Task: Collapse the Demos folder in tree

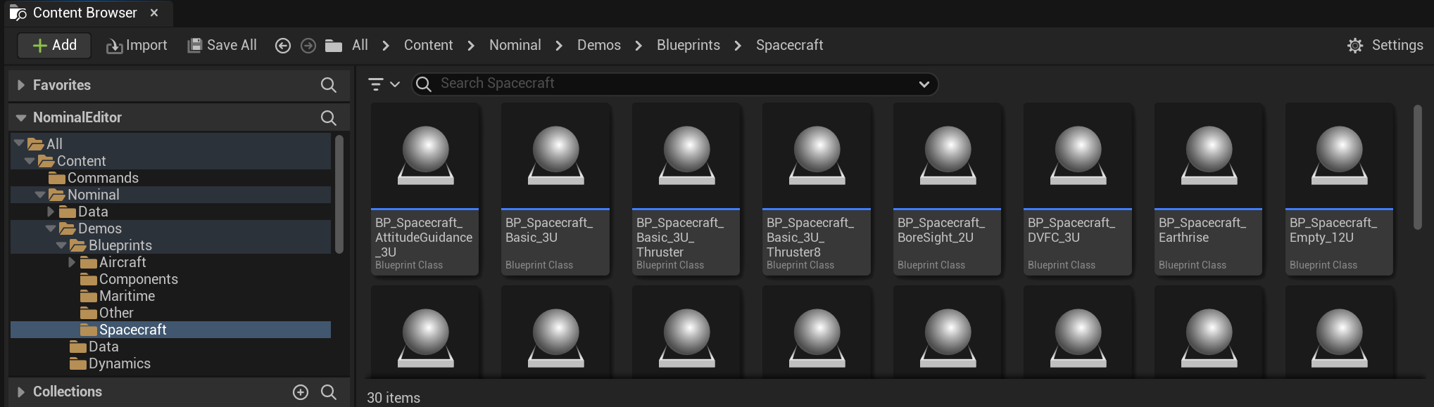Action: (51, 228)
